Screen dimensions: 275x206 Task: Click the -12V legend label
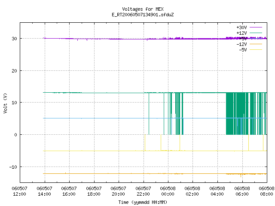point(241,44)
